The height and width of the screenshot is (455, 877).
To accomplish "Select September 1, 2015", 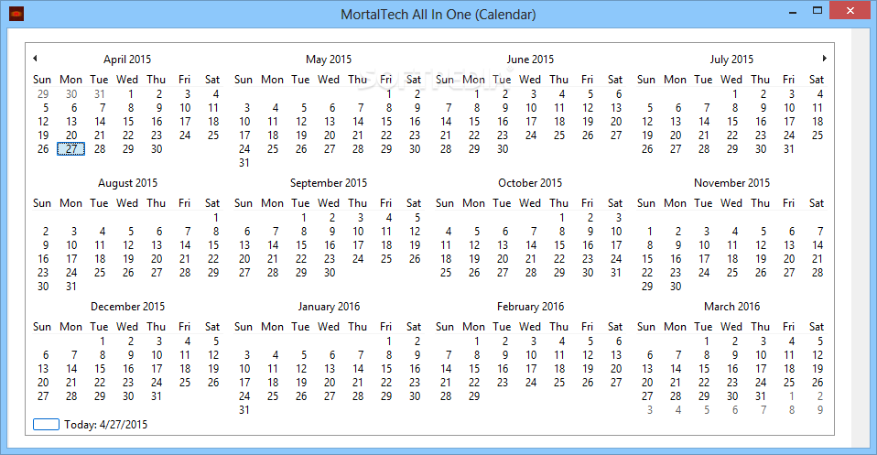I will coord(304,218).
